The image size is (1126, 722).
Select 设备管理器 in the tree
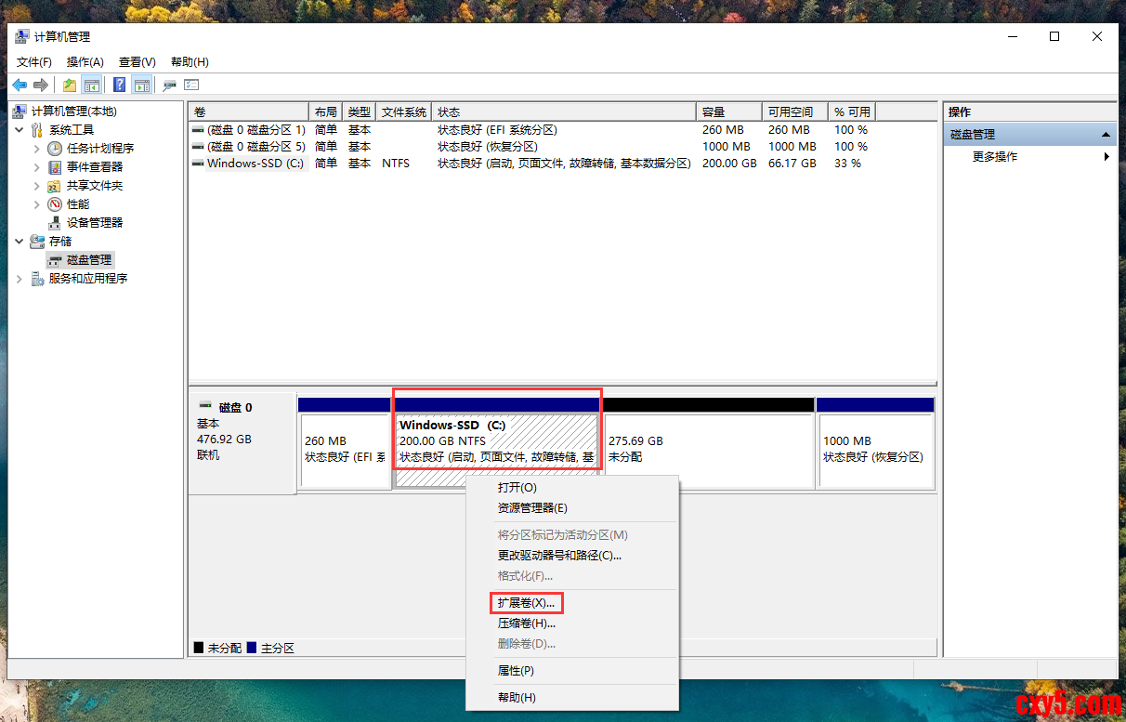click(94, 223)
